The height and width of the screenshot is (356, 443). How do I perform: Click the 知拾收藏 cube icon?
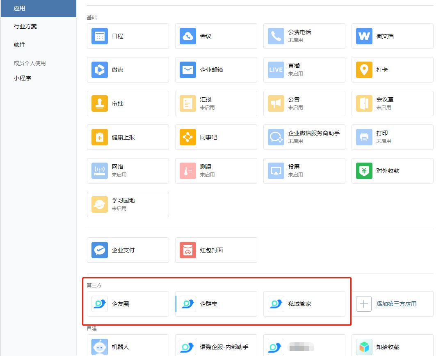(x=364, y=347)
